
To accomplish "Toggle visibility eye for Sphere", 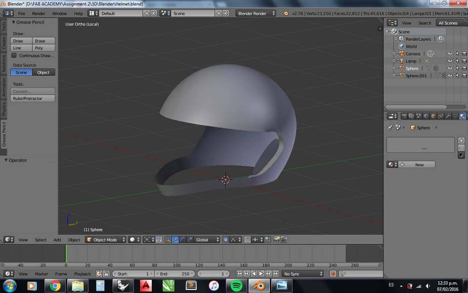I will (450, 68).
